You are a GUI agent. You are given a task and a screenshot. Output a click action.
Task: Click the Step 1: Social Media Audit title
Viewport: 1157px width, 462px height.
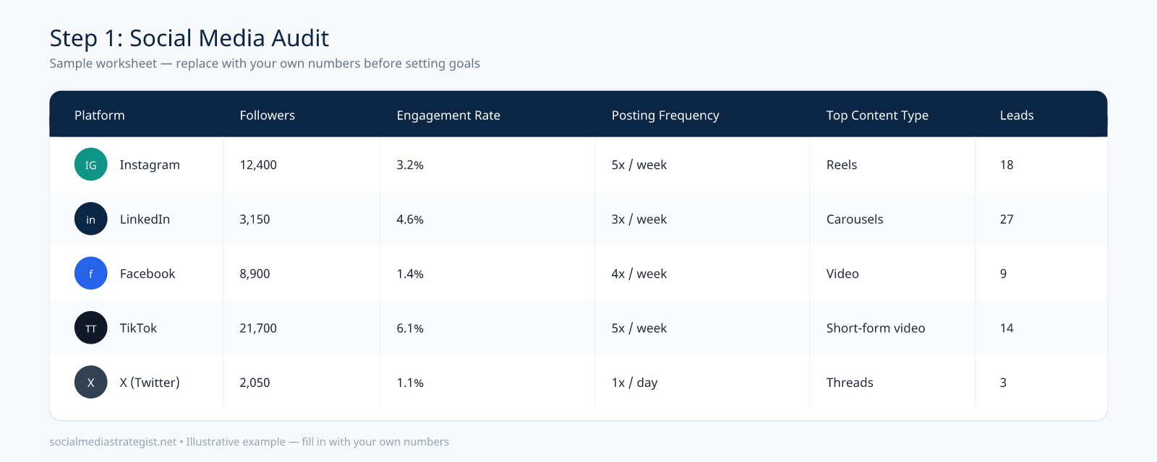pyautogui.click(x=189, y=38)
